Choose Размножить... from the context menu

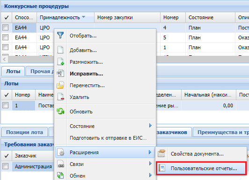105,62
